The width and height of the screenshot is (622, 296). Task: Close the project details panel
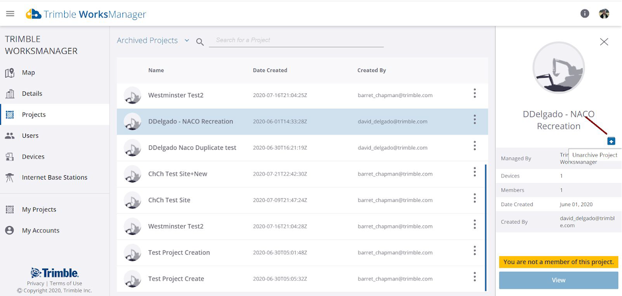(x=604, y=42)
